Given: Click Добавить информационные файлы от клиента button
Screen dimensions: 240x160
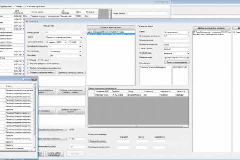Looking at the screenshot, I should (71, 91).
